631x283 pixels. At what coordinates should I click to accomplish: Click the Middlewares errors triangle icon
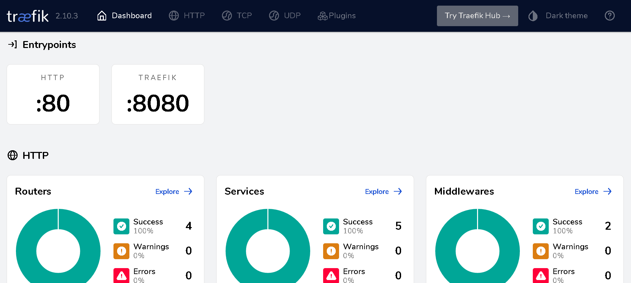coord(541,275)
